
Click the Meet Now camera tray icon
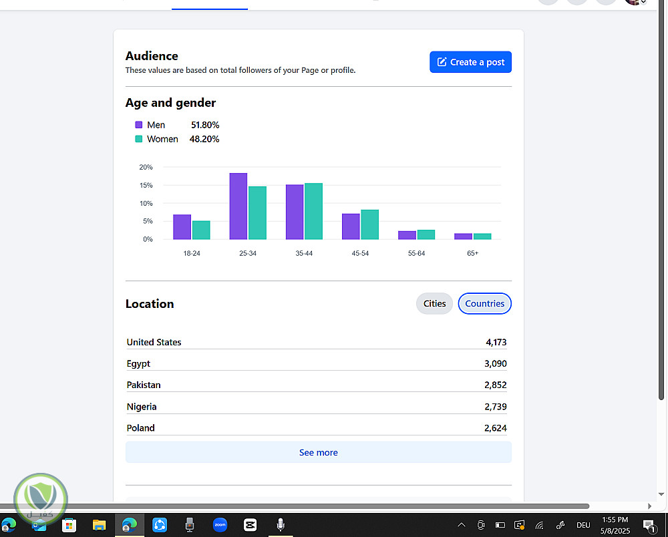point(480,525)
